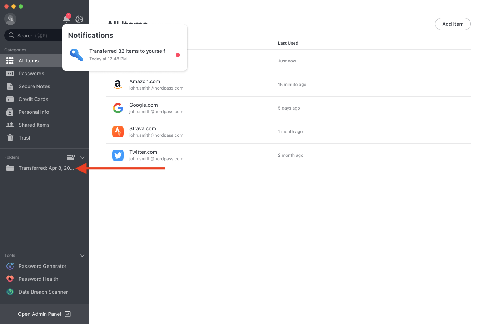Open settings gear icon
This screenshot has height=324, width=488.
point(79,19)
